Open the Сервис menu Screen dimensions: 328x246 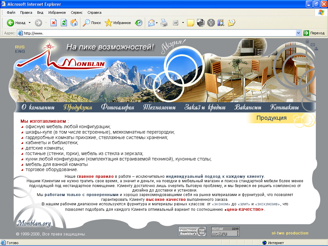coord(77,12)
